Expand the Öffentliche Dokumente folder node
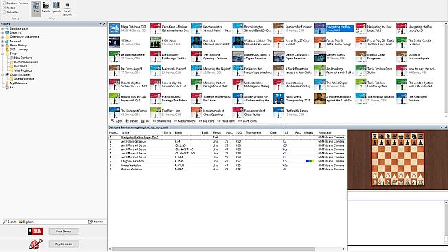The height and width of the screenshot is (252, 448). (x=3, y=37)
